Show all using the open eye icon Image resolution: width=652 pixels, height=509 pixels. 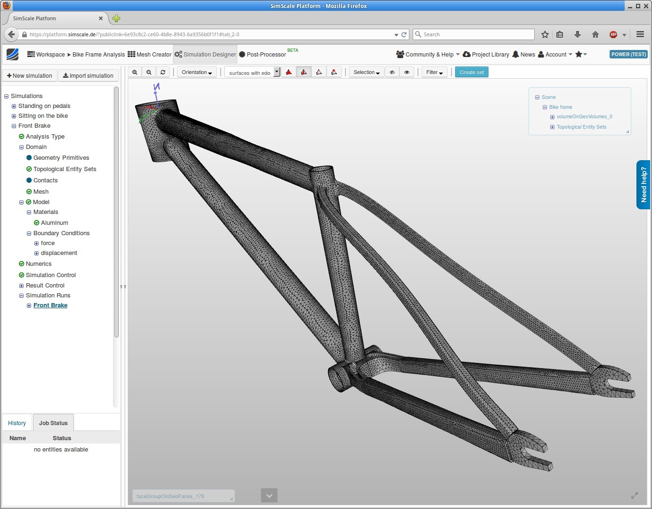407,72
